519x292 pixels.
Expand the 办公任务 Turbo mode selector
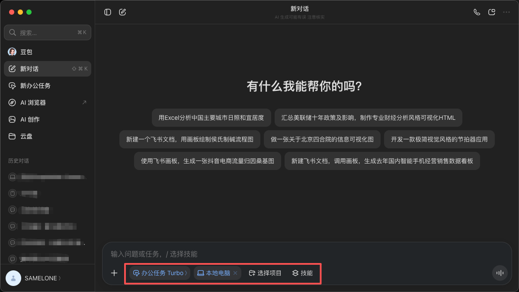(160, 273)
